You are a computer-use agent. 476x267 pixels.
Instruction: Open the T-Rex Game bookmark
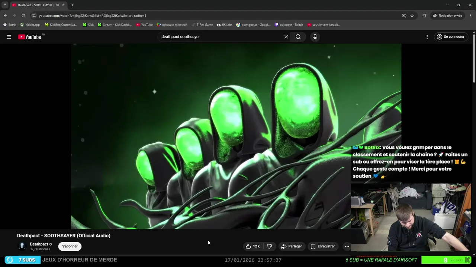tap(202, 25)
